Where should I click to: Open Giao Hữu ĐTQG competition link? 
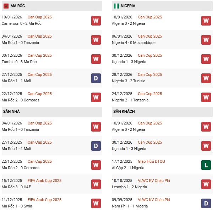[x=151, y=161]
